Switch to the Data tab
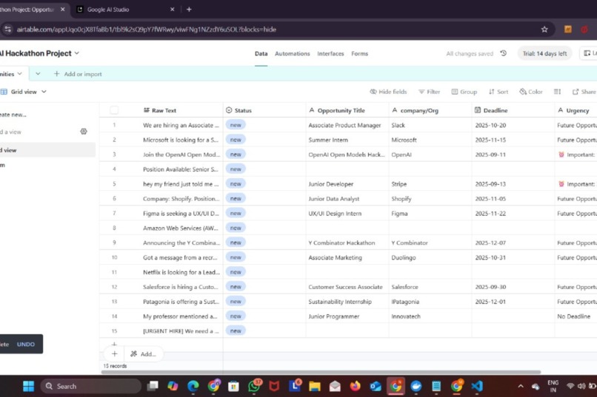 coord(261,53)
